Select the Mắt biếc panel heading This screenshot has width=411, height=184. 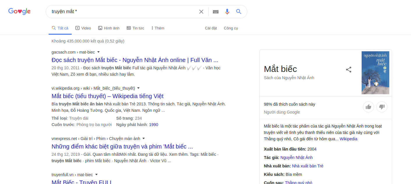tap(281, 69)
